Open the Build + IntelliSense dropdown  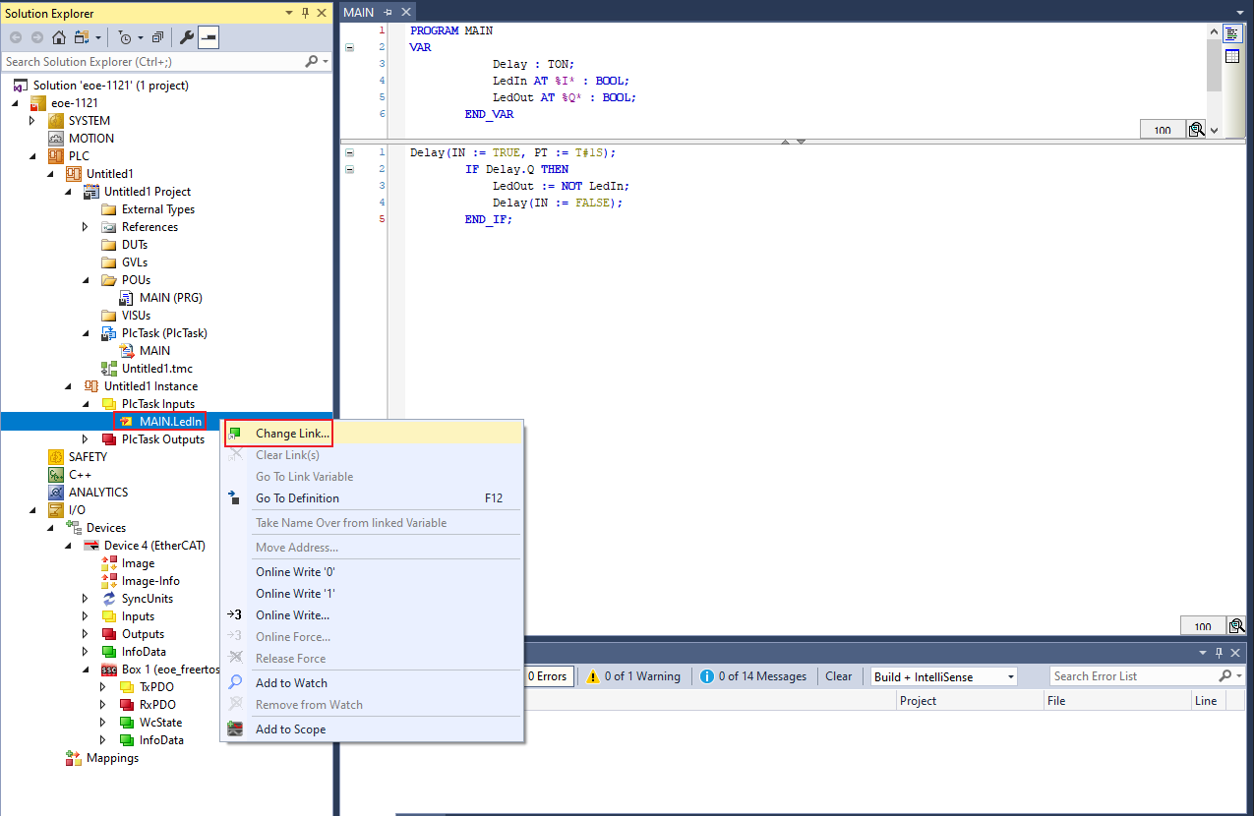click(1010, 676)
